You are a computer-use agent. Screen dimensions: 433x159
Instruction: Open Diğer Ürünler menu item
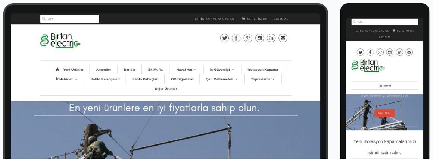(166, 89)
